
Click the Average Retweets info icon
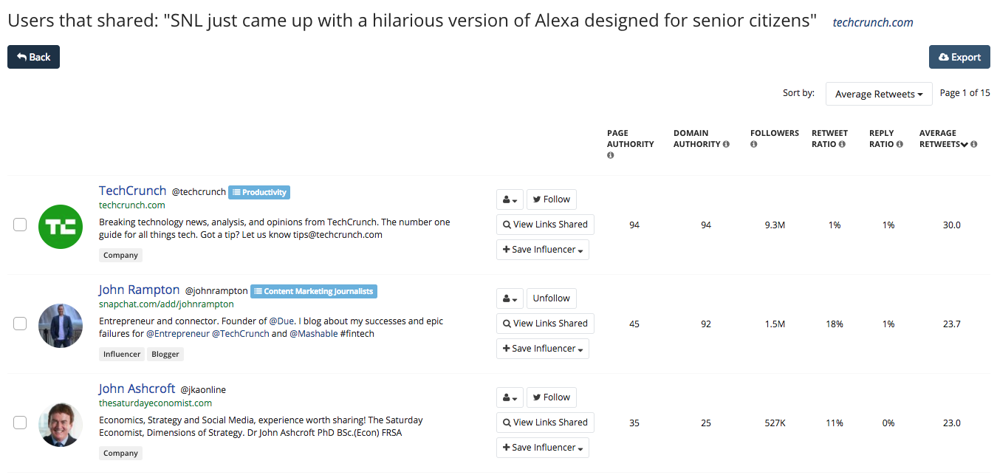(974, 144)
